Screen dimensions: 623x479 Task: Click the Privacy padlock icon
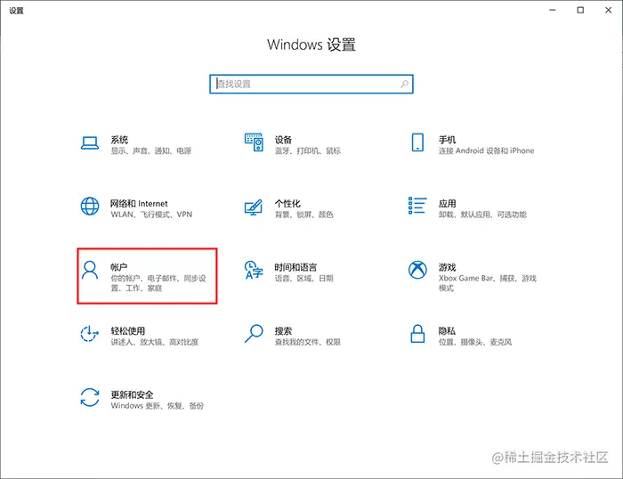pos(417,334)
